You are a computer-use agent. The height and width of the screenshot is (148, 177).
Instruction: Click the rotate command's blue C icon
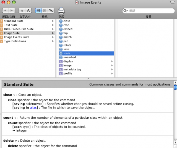point(61,45)
